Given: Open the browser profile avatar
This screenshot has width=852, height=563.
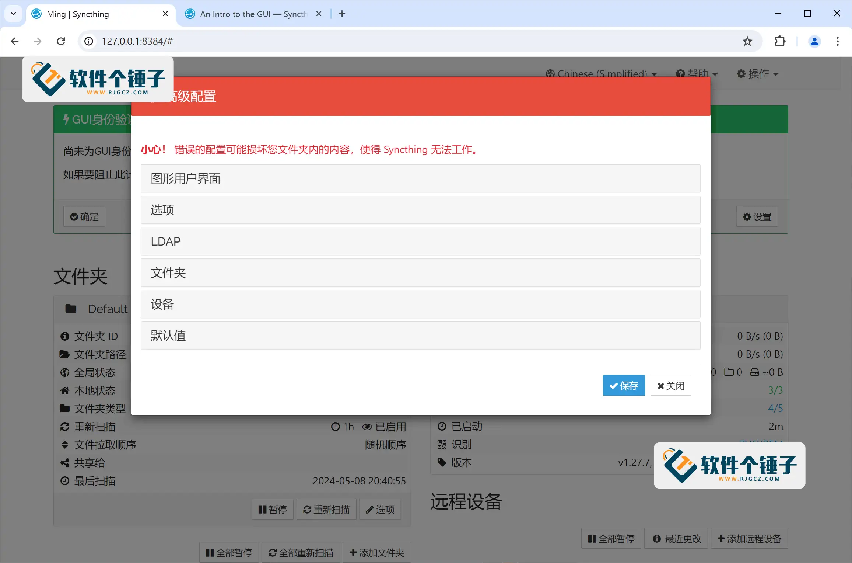Looking at the screenshot, I should pos(814,41).
